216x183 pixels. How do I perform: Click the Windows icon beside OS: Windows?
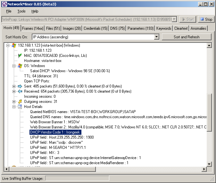20,66
